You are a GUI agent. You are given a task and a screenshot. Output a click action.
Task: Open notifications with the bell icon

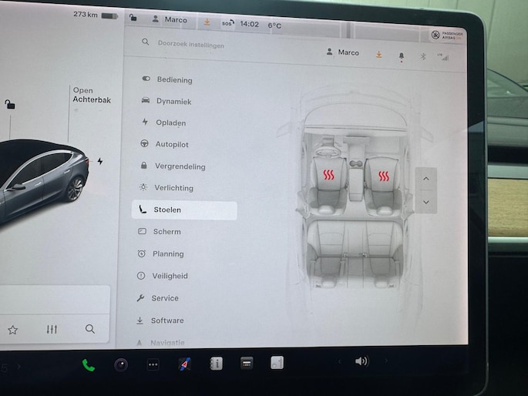tap(401, 55)
